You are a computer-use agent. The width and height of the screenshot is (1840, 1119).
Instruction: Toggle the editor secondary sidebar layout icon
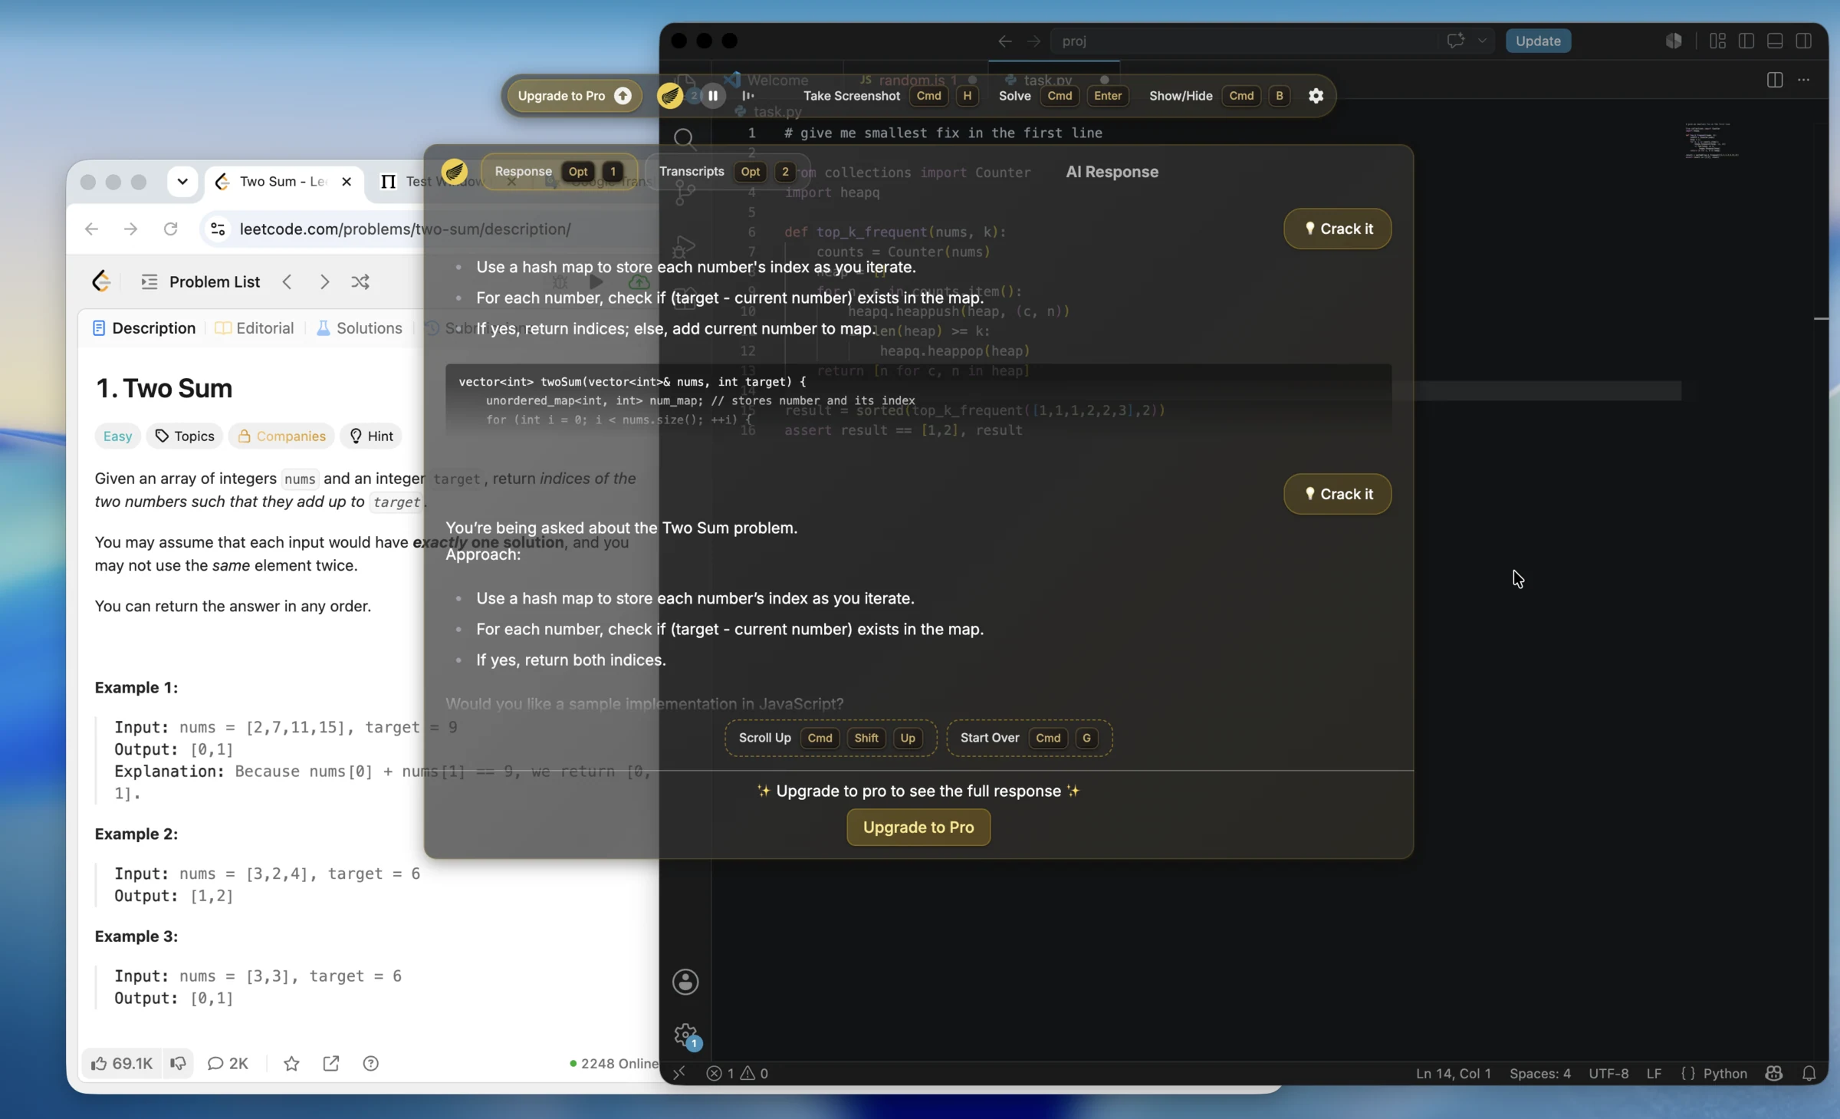coord(1804,41)
